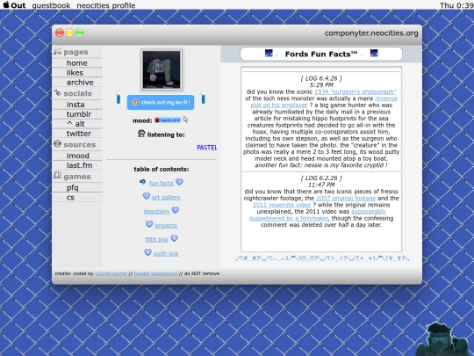Screen dimensions: 474x356
Task: Open the pfq game link
Action: 72,188
